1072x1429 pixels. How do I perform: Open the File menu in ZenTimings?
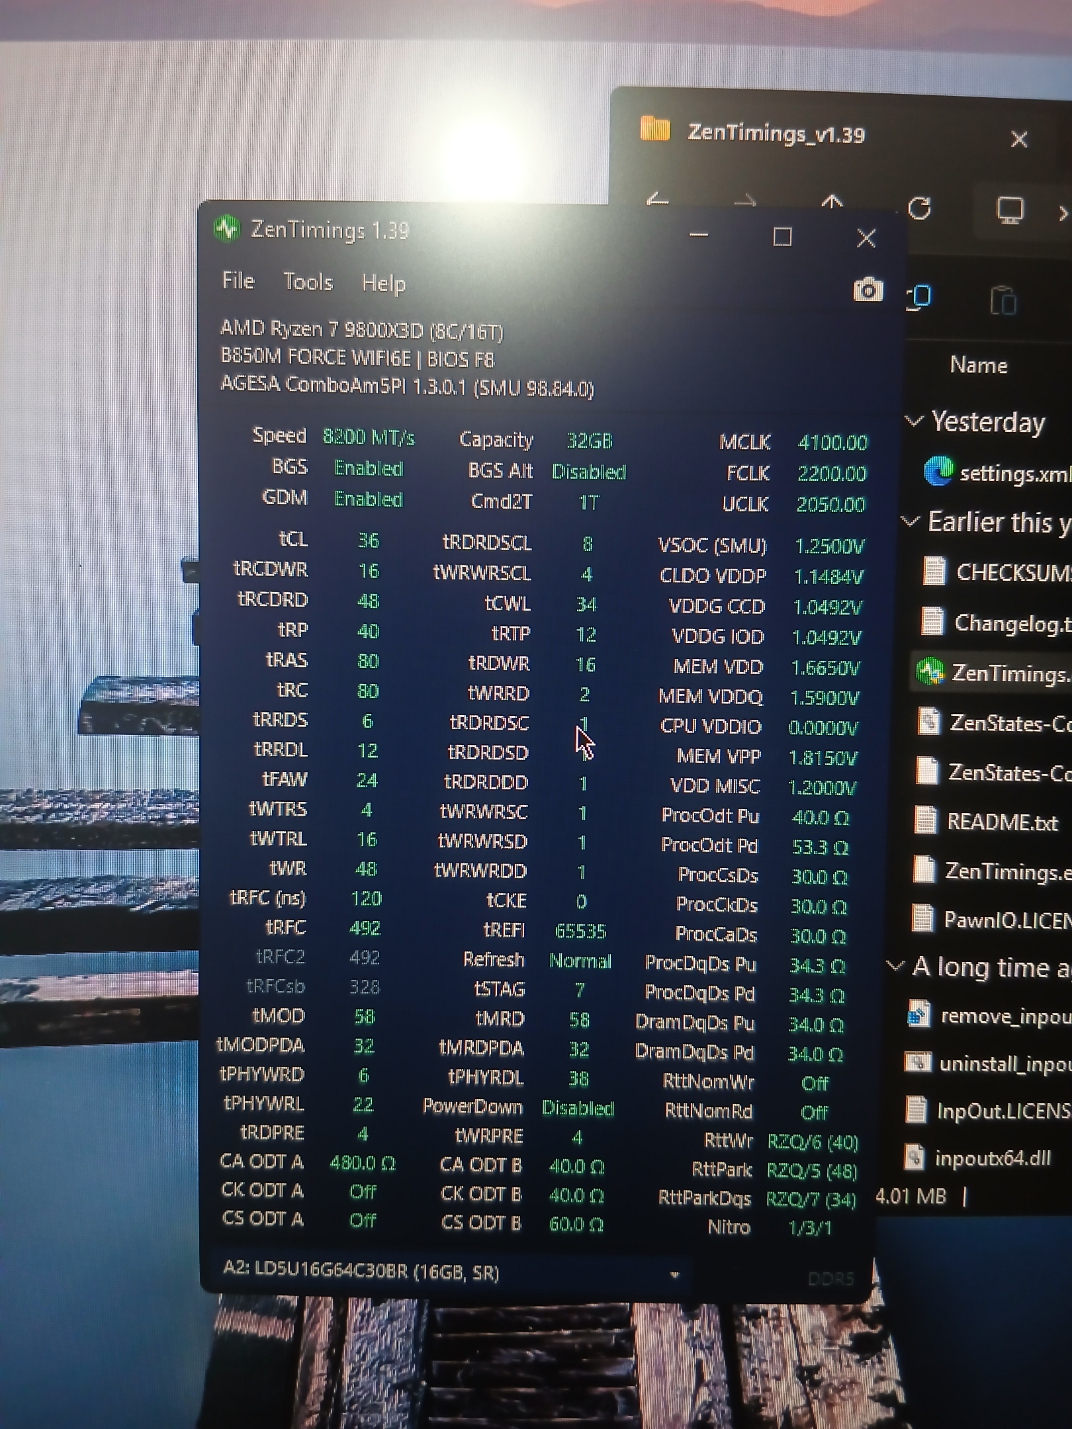click(238, 281)
